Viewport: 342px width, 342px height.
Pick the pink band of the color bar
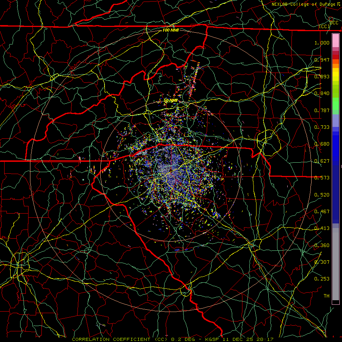coord(336,40)
